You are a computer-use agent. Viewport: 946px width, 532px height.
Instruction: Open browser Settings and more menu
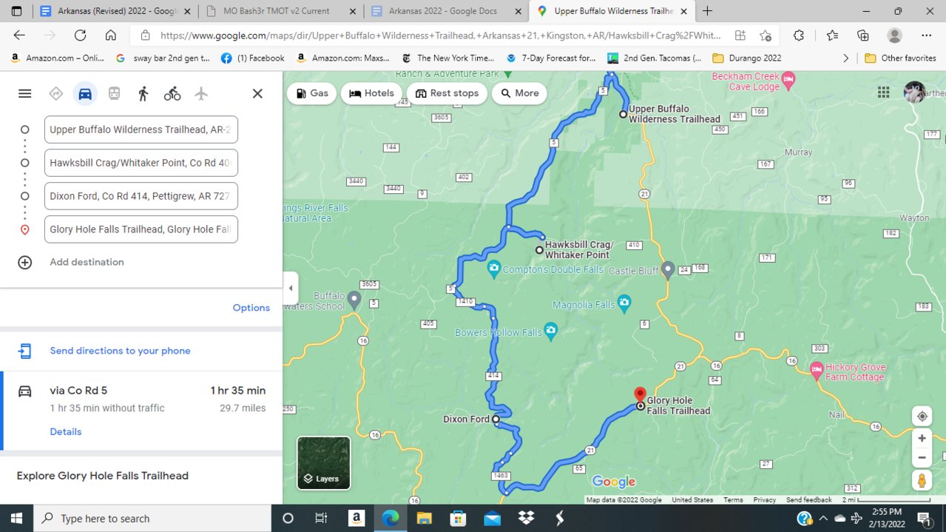point(927,36)
